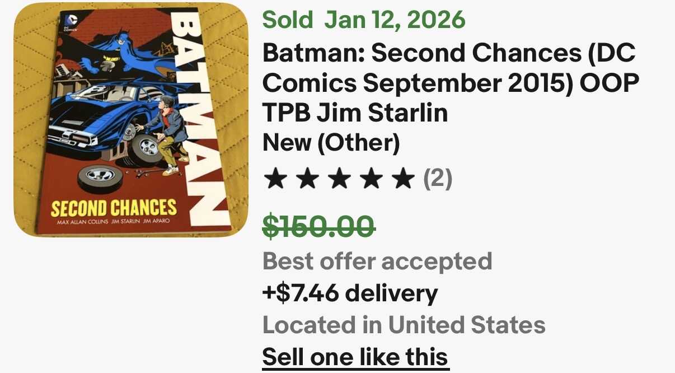Click the fifth star in the rating
The width and height of the screenshot is (675, 373).
pos(401,179)
